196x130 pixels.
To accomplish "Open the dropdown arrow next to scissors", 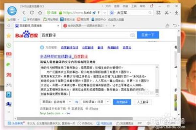I will tap(170, 13).
